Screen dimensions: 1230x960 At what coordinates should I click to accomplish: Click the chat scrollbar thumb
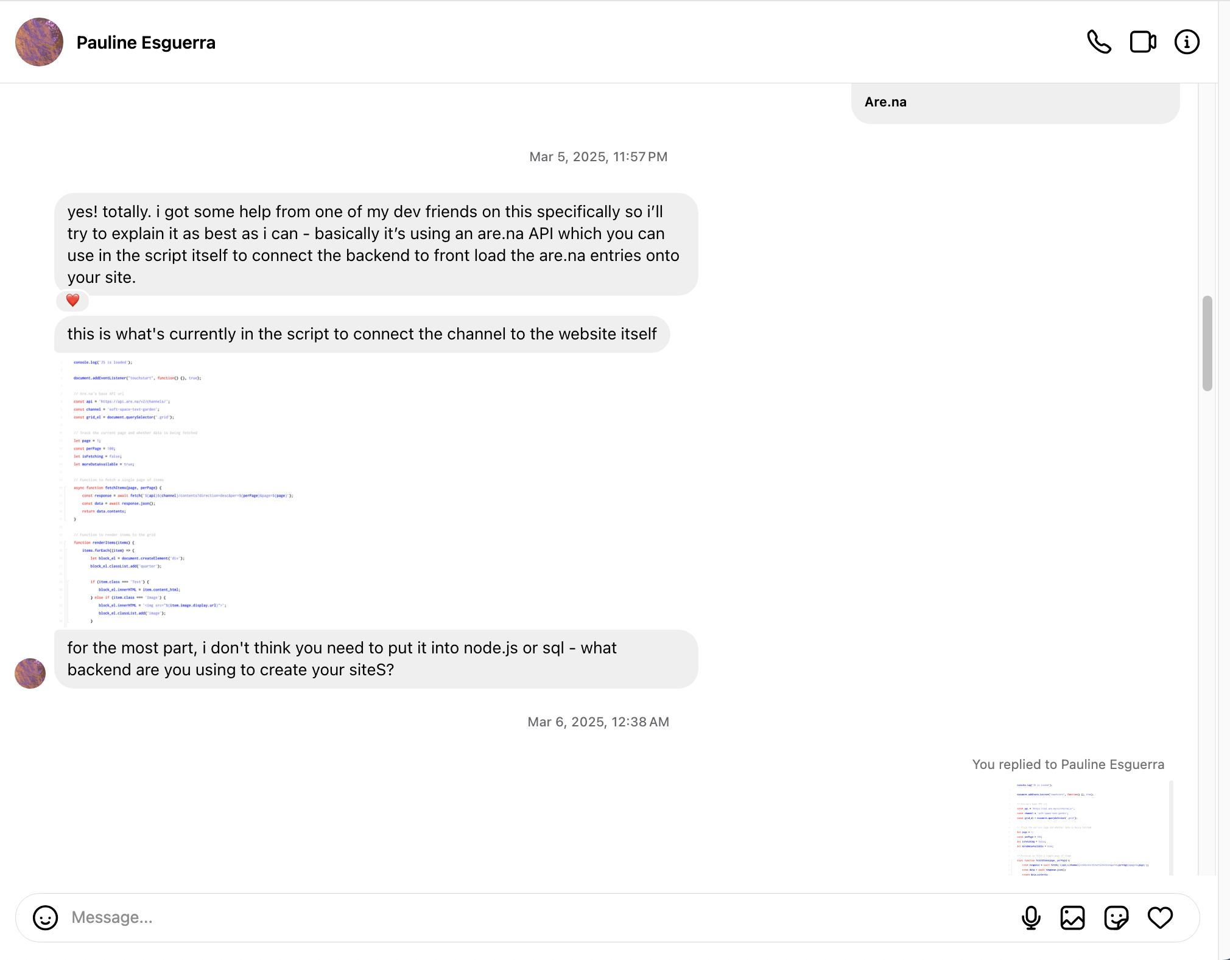coord(1207,343)
